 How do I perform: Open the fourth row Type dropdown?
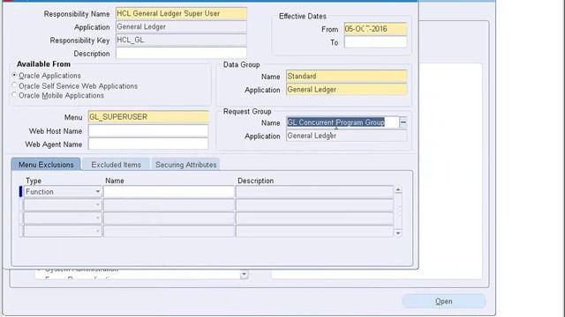click(98, 231)
